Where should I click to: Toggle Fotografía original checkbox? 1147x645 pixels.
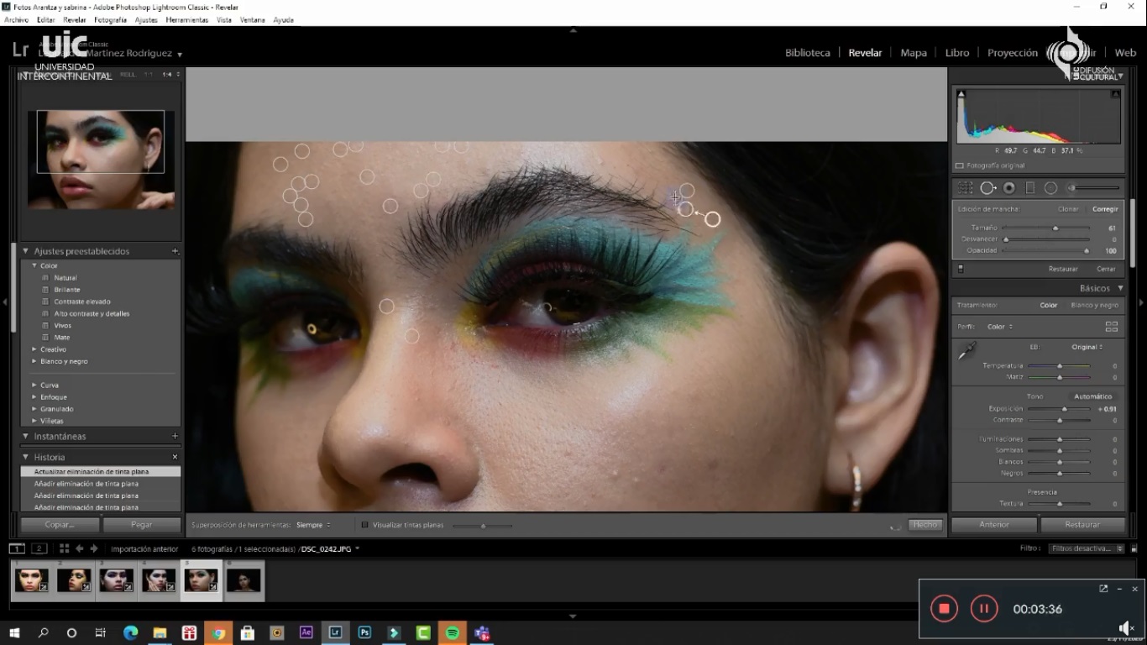[960, 165]
